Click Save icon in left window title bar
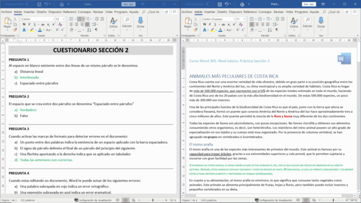361x203 pixels. [39, 4]
